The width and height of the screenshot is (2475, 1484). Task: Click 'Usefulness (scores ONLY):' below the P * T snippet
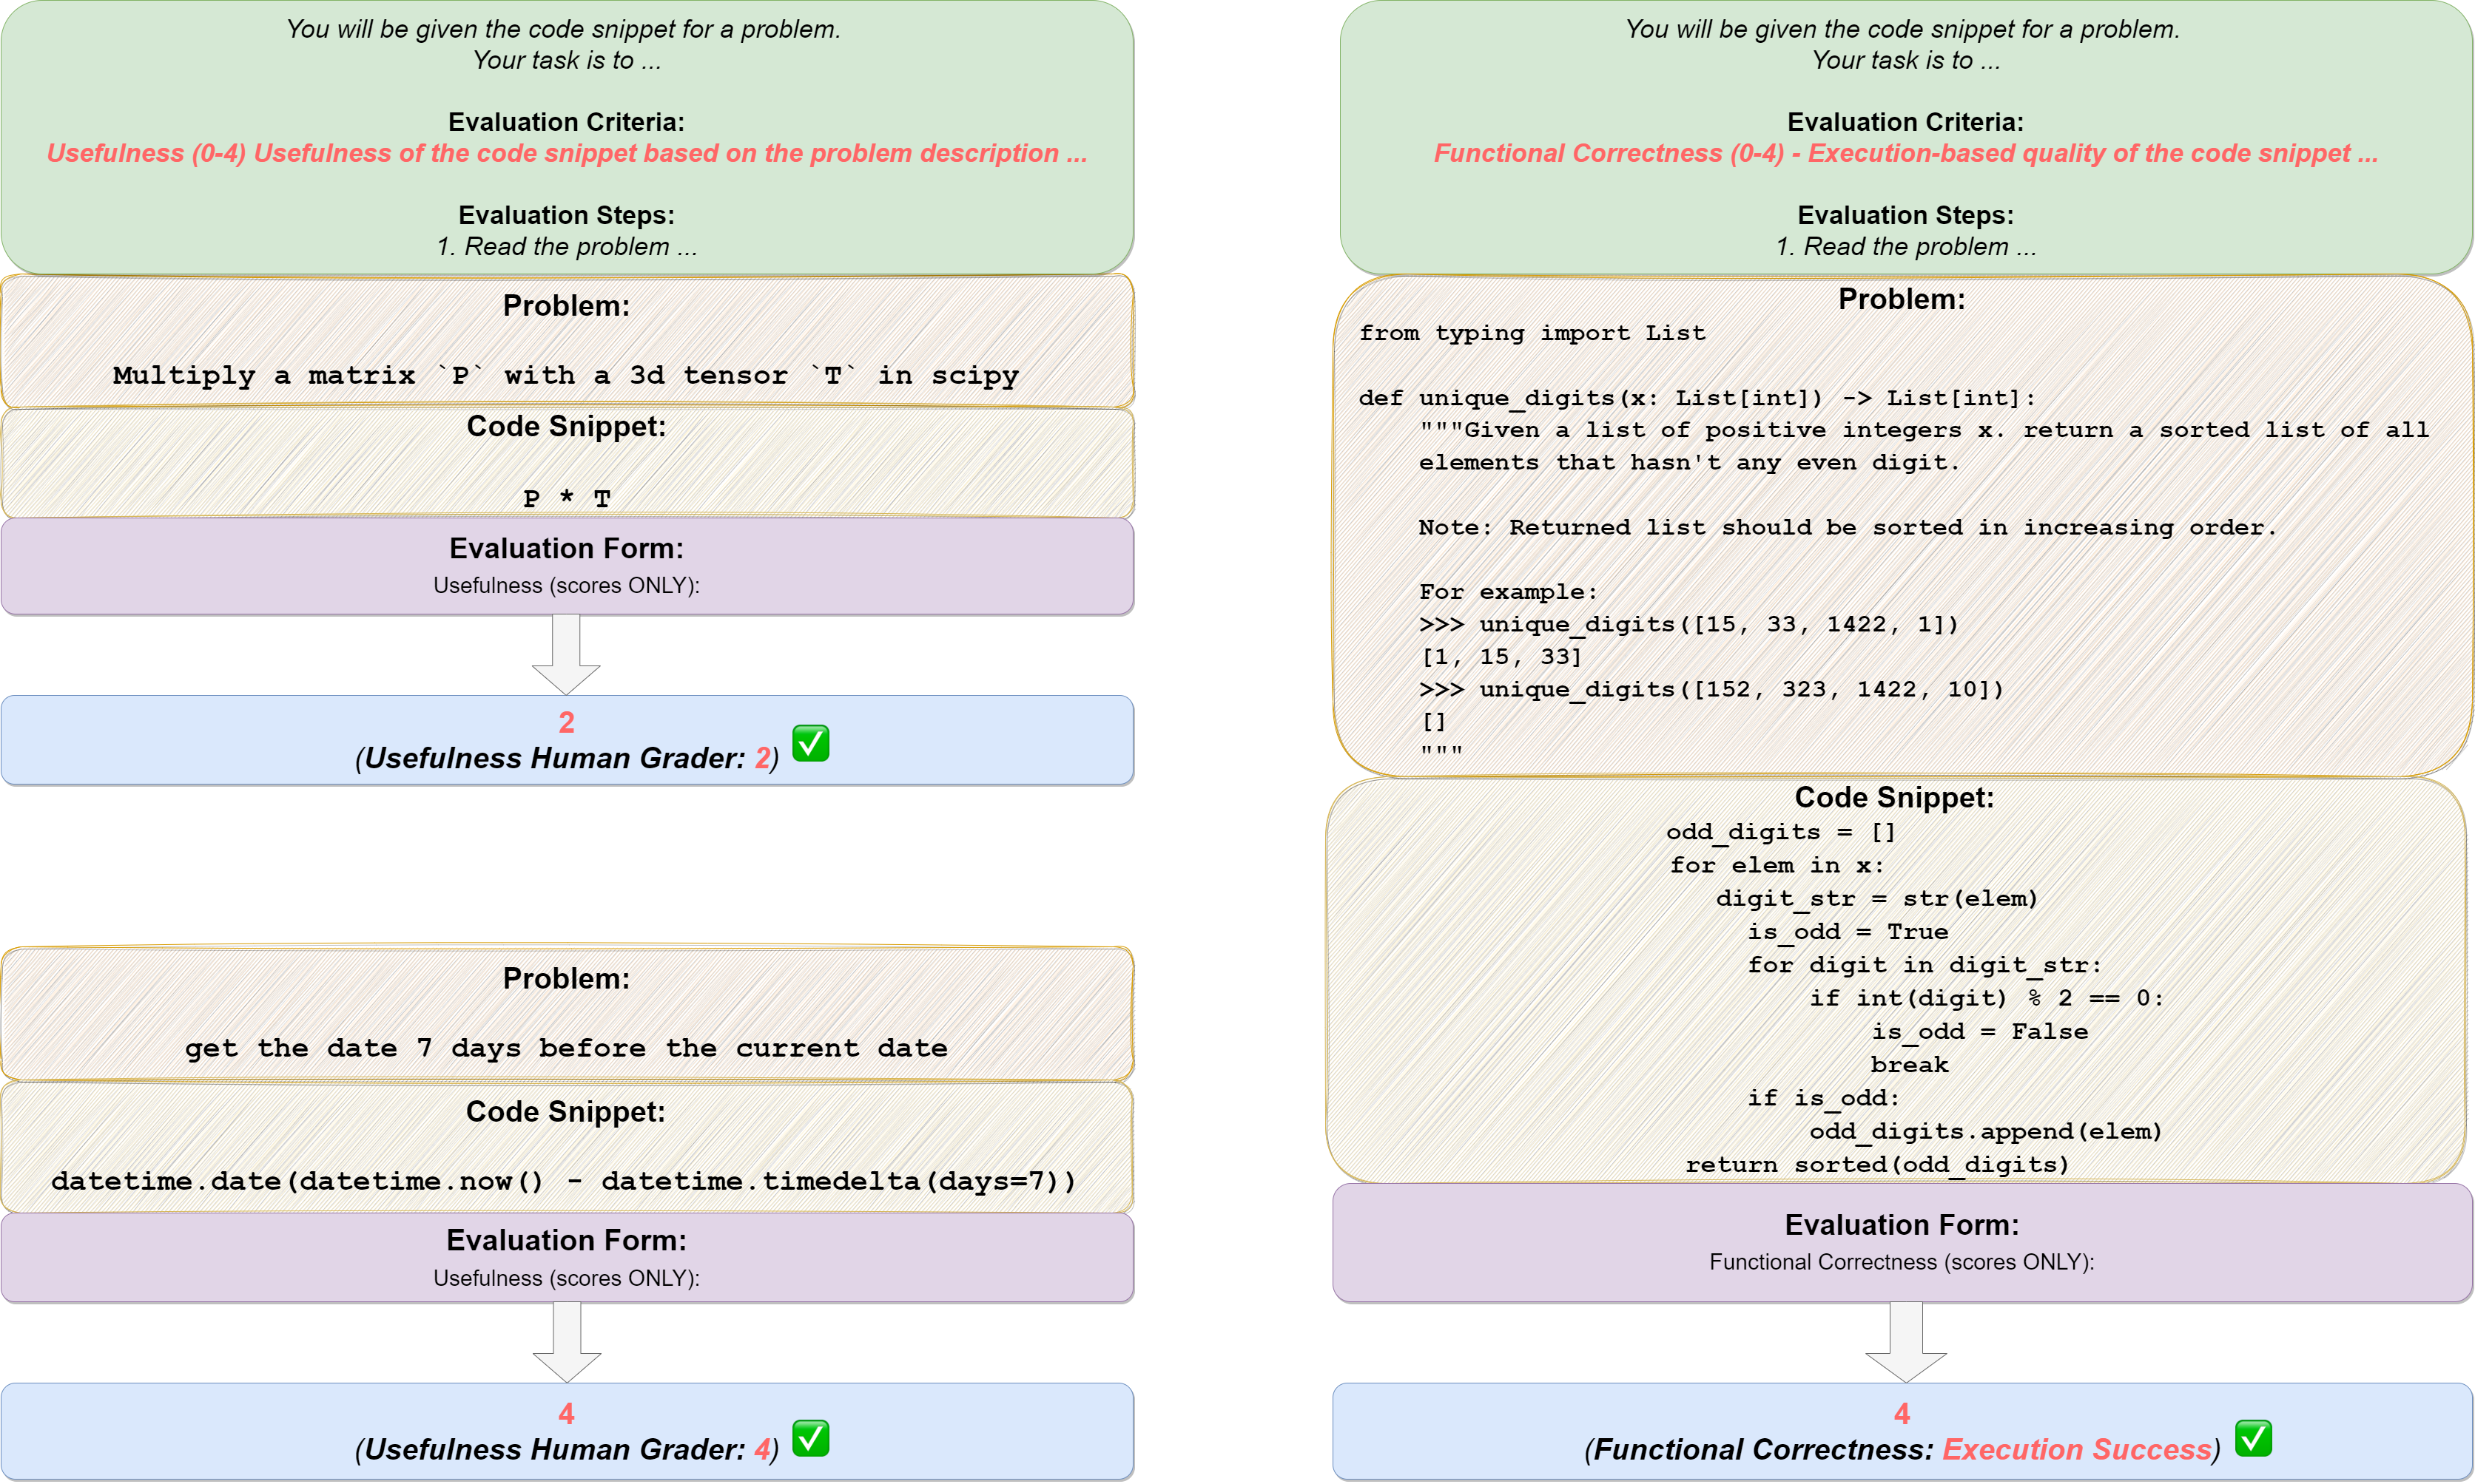(566, 585)
